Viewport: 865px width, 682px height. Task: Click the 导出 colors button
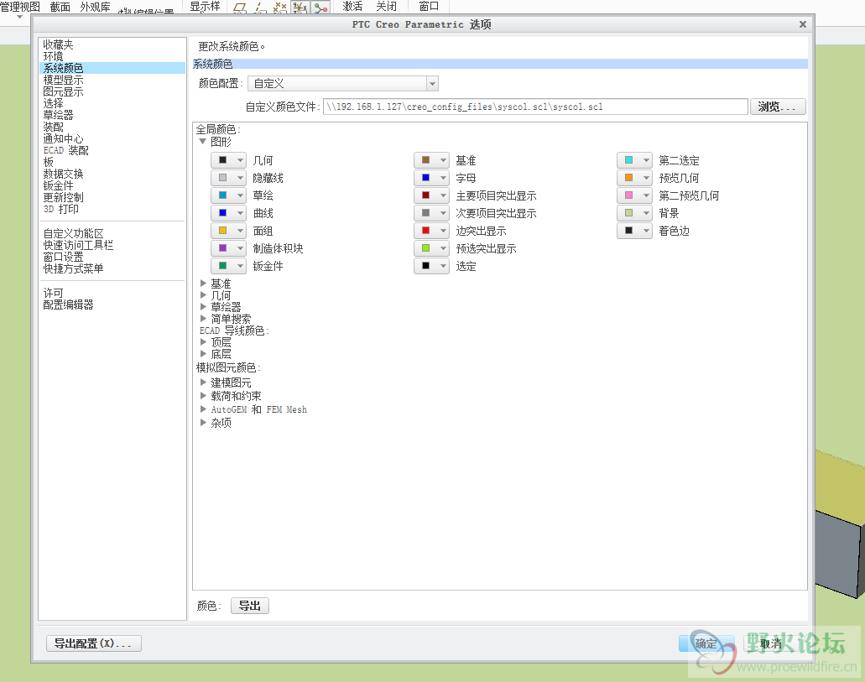[249, 606]
